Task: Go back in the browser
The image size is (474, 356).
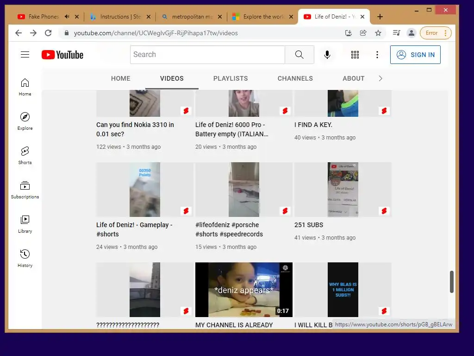Action: click(x=19, y=33)
